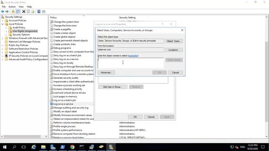Launch PowerShell from the taskbar
The width and height of the screenshot is (269, 151).
[63, 147]
